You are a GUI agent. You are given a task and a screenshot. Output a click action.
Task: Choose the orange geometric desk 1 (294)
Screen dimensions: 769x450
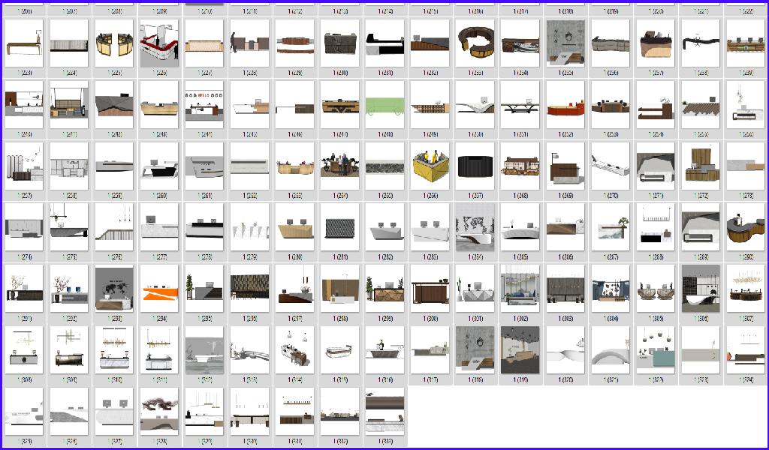point(158,289)
